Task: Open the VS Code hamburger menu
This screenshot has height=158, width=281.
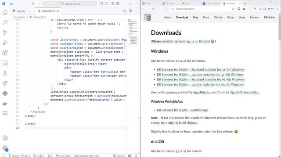Action: tap(11, 4)
